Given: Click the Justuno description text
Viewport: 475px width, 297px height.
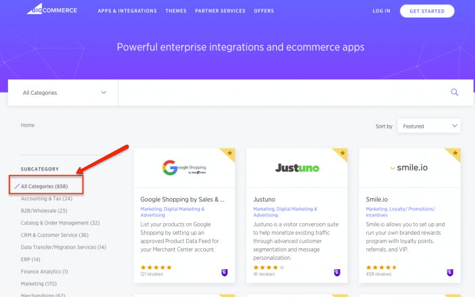Looking at the screenshot, I should (x=296, y=241).
